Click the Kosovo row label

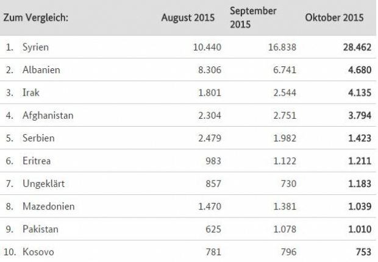pyautogui.click(x=38, y=252)
